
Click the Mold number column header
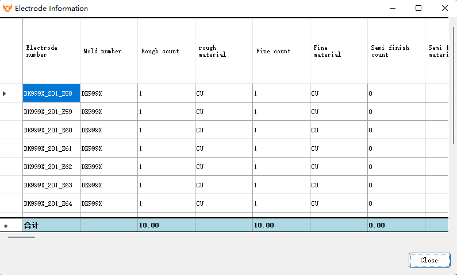point(109,51)
